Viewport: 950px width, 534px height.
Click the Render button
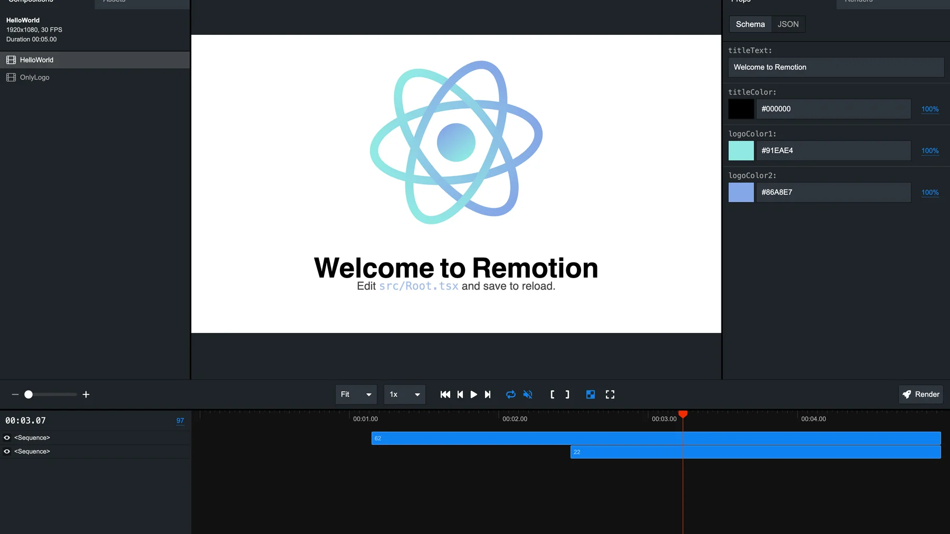coord(920,394)
